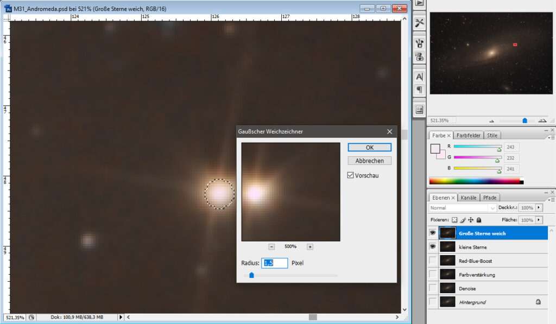
Task: Open the Paragraph panel icon
Action: 420,90
